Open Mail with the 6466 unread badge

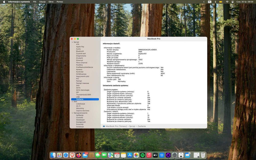pos(85,155)
